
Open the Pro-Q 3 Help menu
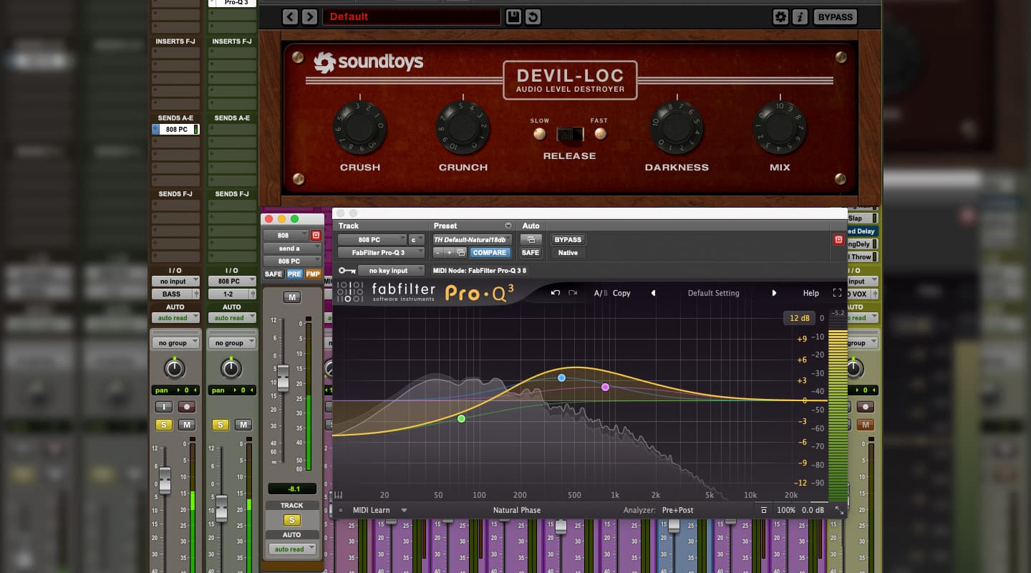coord(810,293)
